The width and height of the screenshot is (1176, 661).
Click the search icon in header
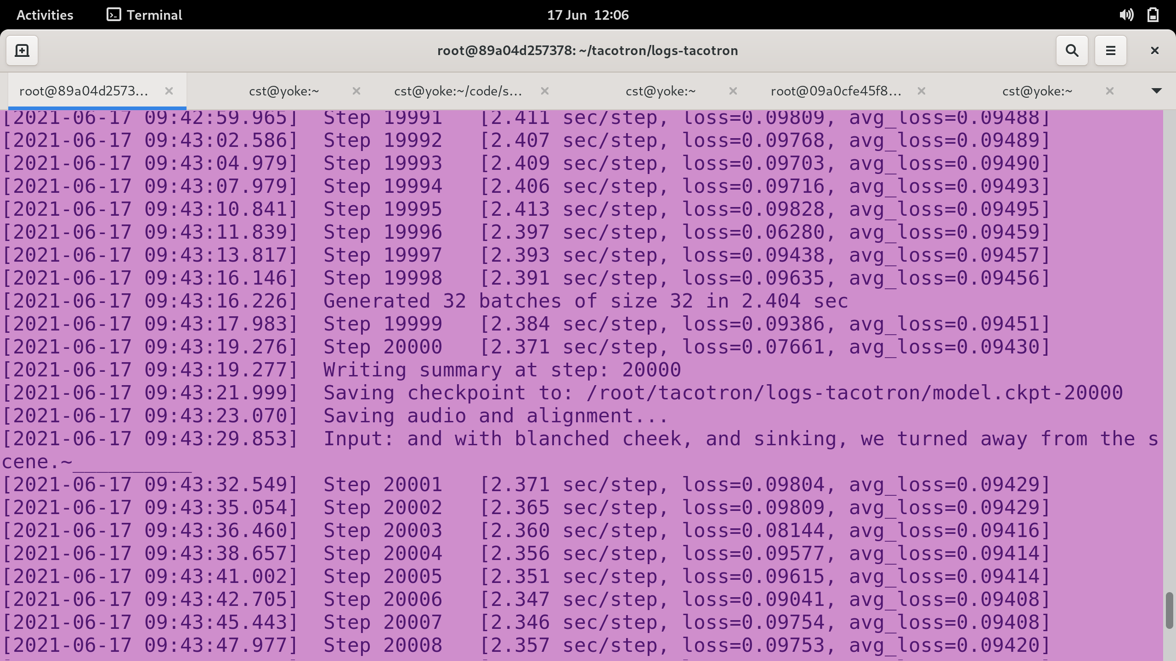tap(1072, 50)
